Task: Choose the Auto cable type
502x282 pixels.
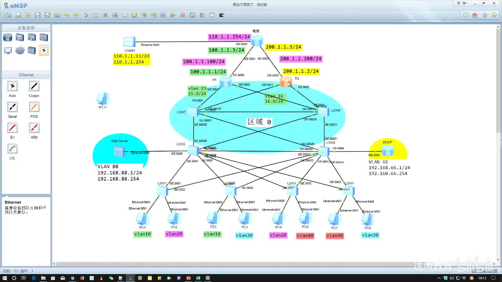Action: click(13, 86)
